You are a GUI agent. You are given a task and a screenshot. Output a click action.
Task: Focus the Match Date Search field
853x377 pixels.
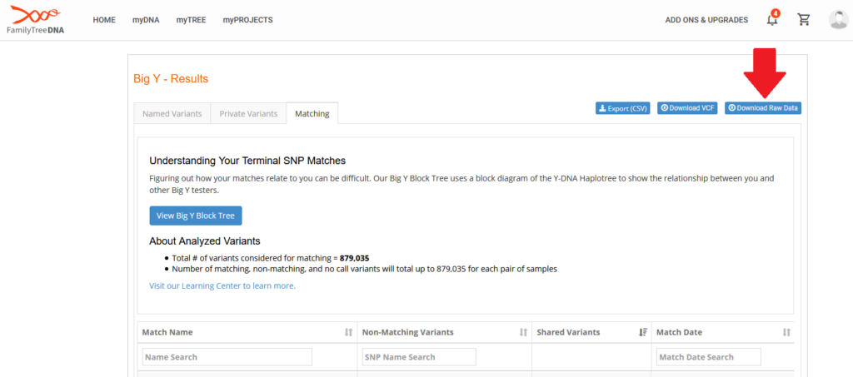click(709, 357)
